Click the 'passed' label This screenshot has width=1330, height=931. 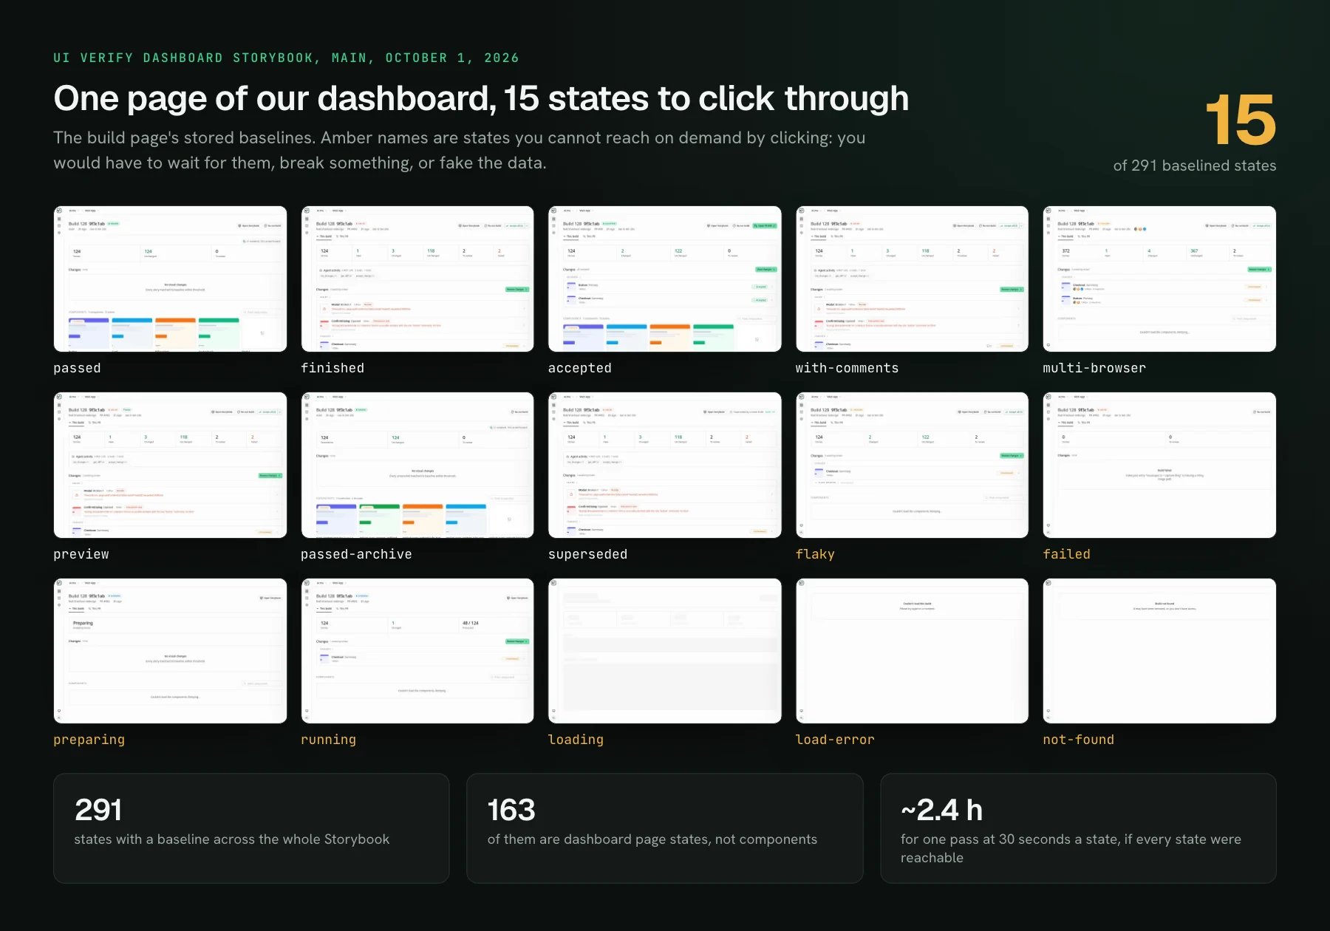click(77, 368)
